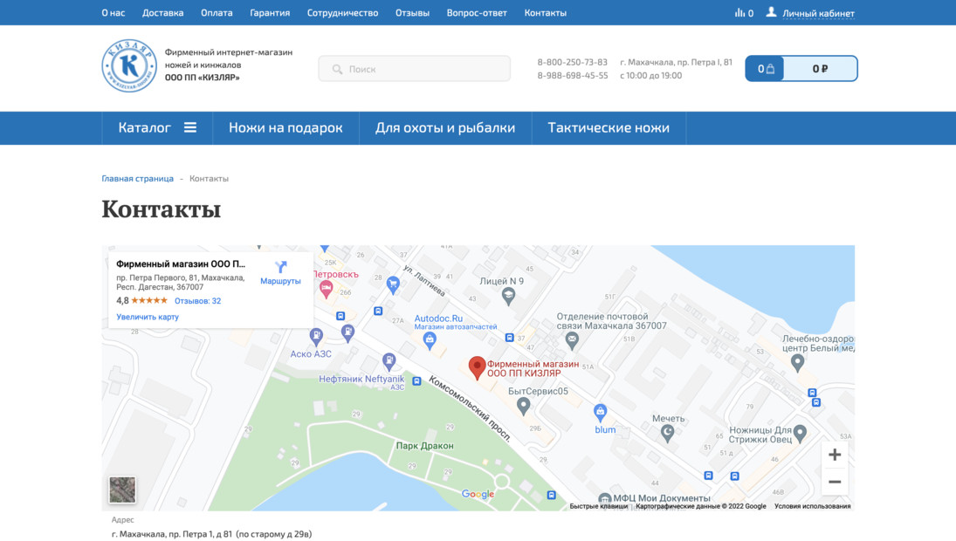Click the Кизляр round logo
Viewport: 956px width, 541px height.
coord(129,65)
